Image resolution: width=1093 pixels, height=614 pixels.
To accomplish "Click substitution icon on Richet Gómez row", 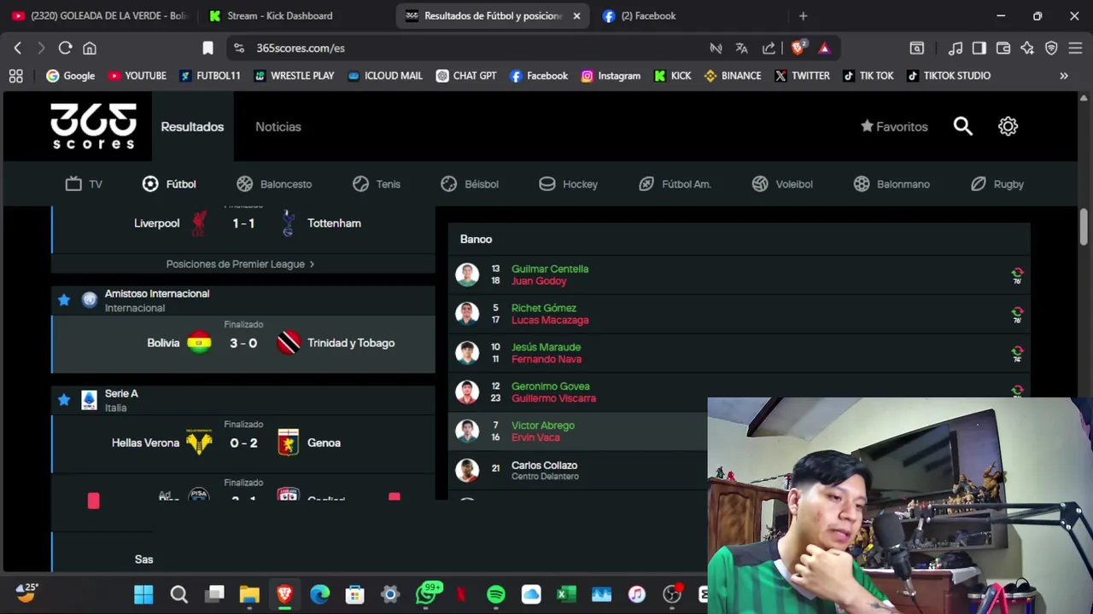I will (1017, 314).
